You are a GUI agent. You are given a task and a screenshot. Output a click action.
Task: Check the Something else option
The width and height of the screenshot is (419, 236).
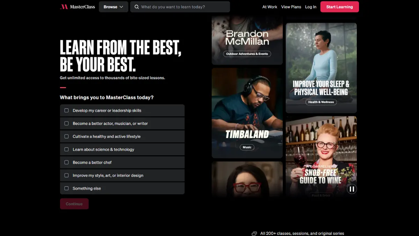tap(66, 188)
